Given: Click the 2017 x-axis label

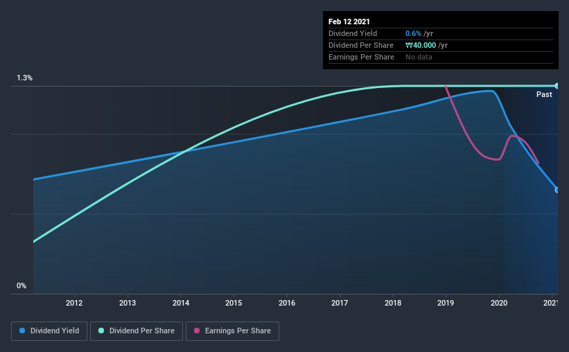Looking at the screenshot, I should 340,303.
